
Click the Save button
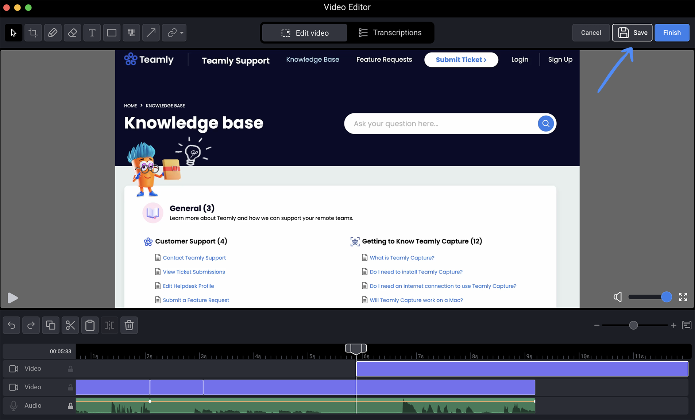(632, 33)
